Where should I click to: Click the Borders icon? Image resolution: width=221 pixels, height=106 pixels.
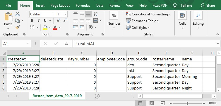click(32, 27)
